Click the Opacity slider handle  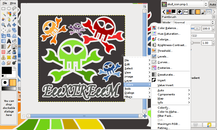[197, 28]
